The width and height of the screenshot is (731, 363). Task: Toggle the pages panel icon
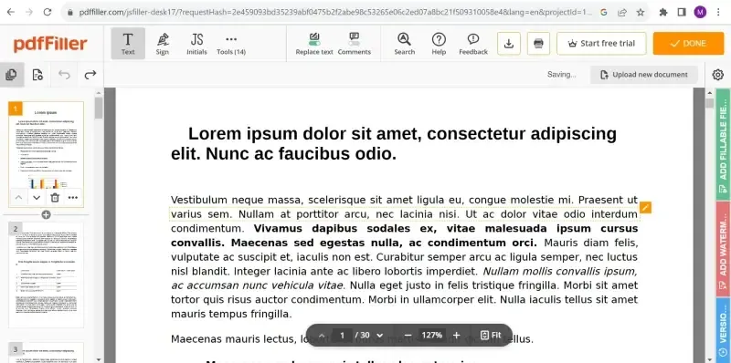12,75
